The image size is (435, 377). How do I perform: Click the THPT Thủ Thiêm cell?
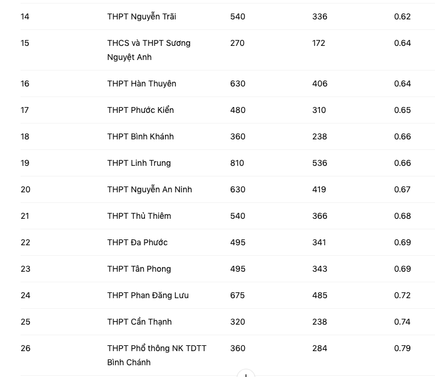tap(139, 216)
